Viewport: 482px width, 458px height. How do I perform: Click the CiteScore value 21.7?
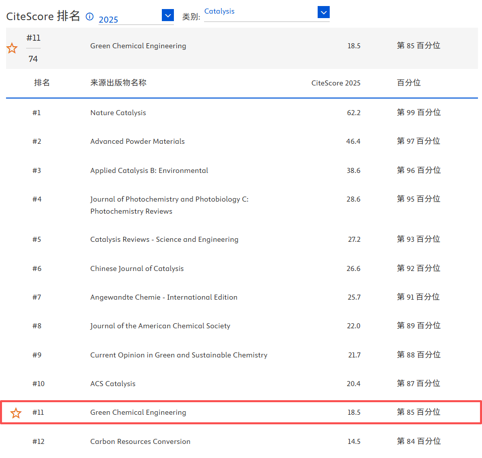[x=354, y=355]
